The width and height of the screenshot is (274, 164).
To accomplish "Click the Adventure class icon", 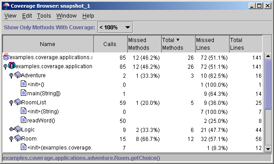I will pyautogui.click(x=18, y=75).
